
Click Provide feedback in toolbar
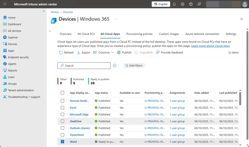coord(170,53)
